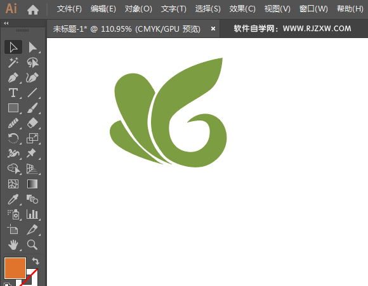The image size is (368, 286).
Task: Open the 文件(F) menu
Action: (x=69, y=9)
